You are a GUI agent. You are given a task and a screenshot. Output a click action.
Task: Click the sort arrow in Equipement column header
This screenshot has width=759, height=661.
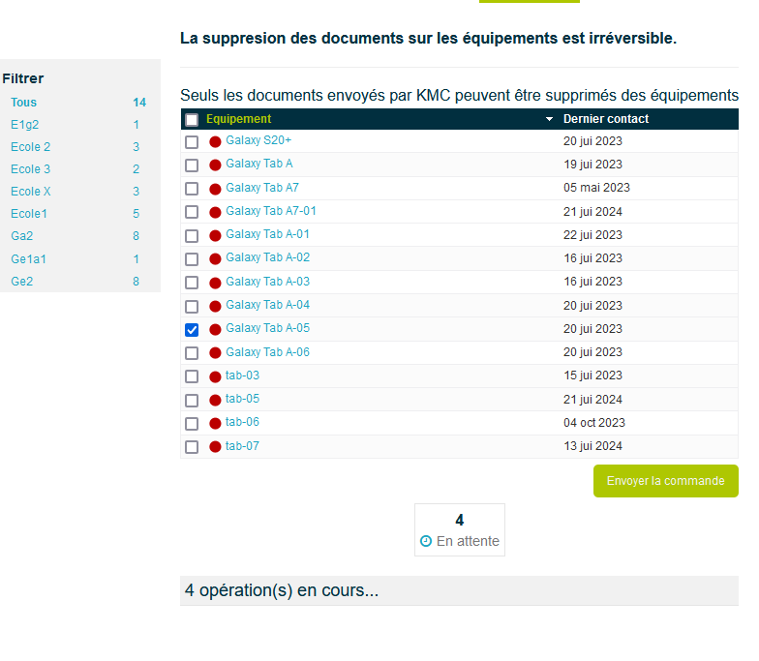click(x=550, y=119)
